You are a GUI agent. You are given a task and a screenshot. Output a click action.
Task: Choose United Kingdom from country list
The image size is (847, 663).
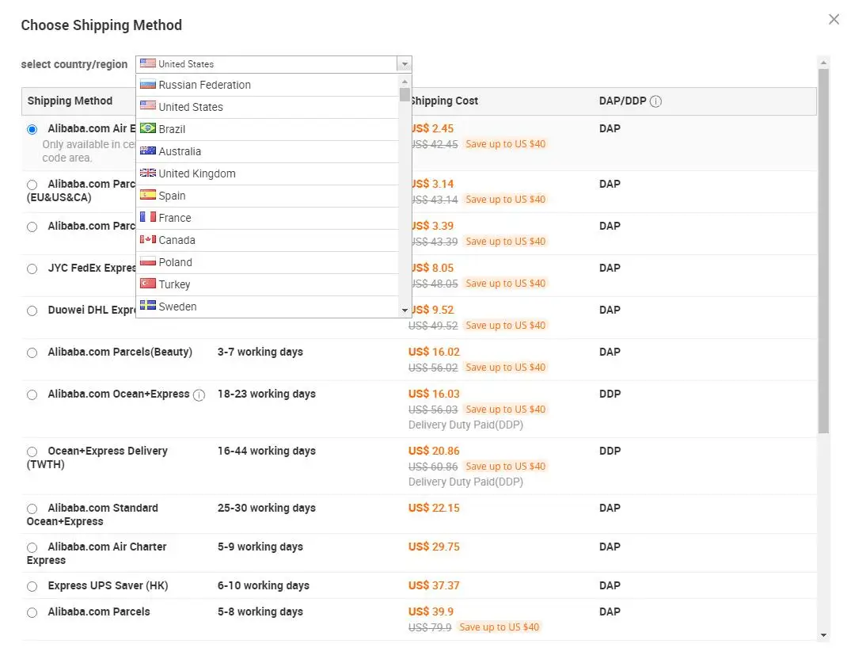(196, 173)
